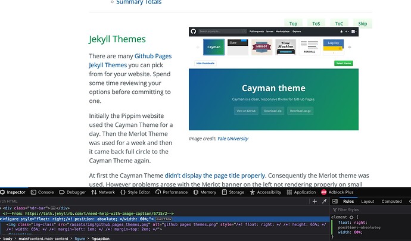This screenshot has height=241, width=411.
Task: Click the ToC navigation button
Action: 339,24
